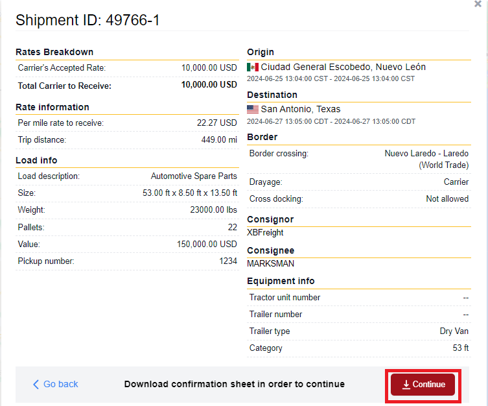Click the 449.00 mi trip distance

click(219, 140)
